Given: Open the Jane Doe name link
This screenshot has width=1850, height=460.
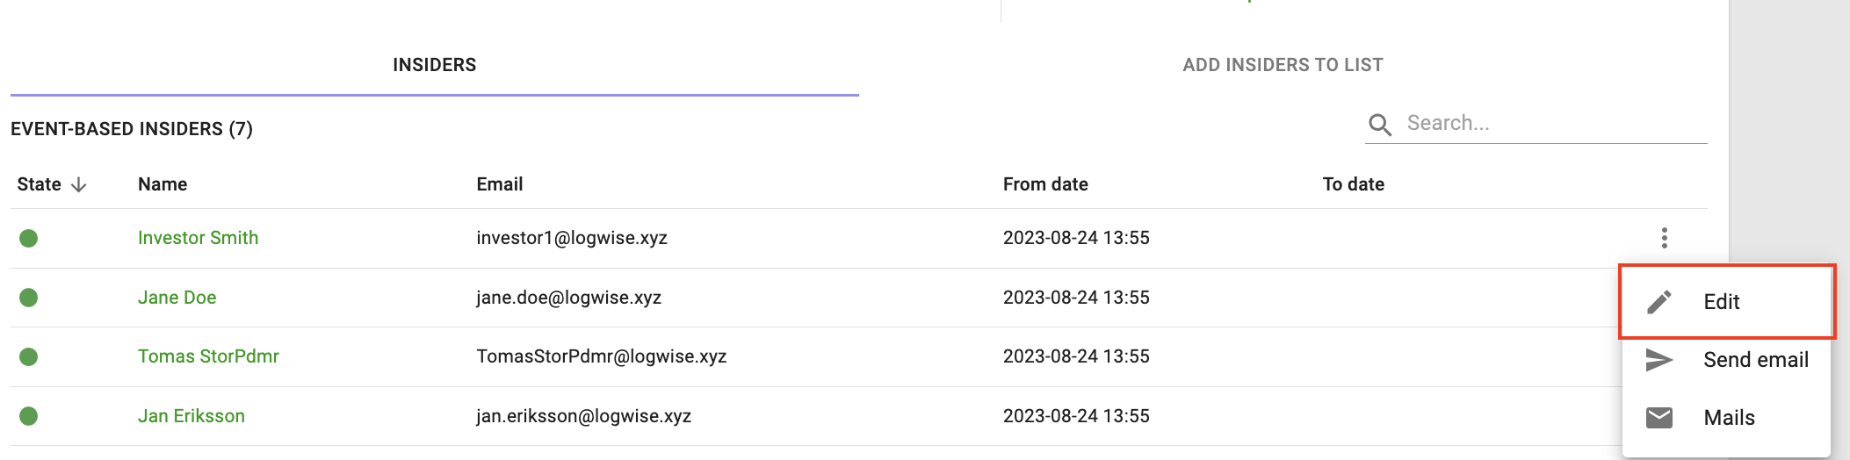Looking at the screenshot, I should (x=177, y=298).
